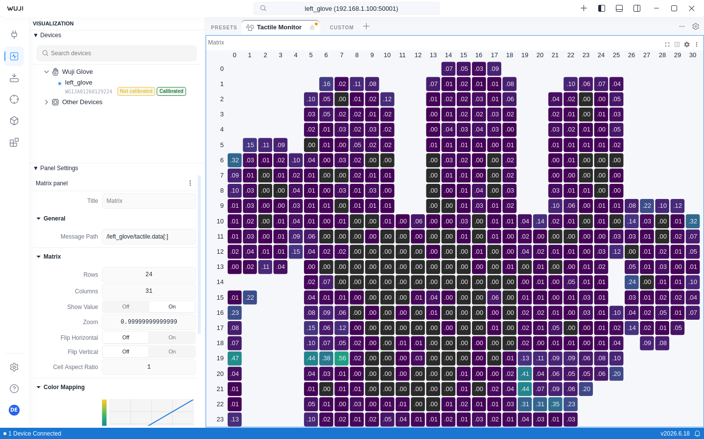Click the Matrix panel settings gear icon
The height and width of the screenshot is (439, 704).
click(x=687, y=44)
